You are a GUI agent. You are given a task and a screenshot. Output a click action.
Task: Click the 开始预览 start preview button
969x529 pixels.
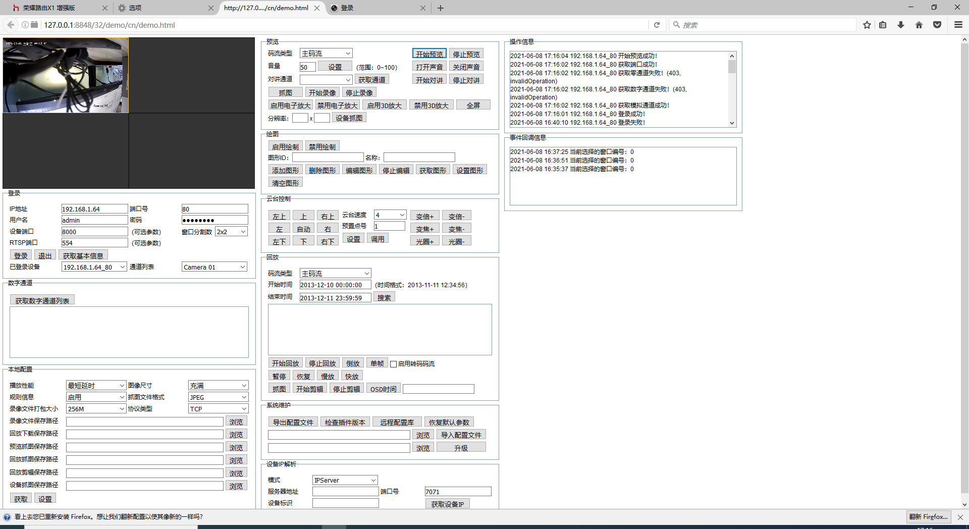coord(429,53)
